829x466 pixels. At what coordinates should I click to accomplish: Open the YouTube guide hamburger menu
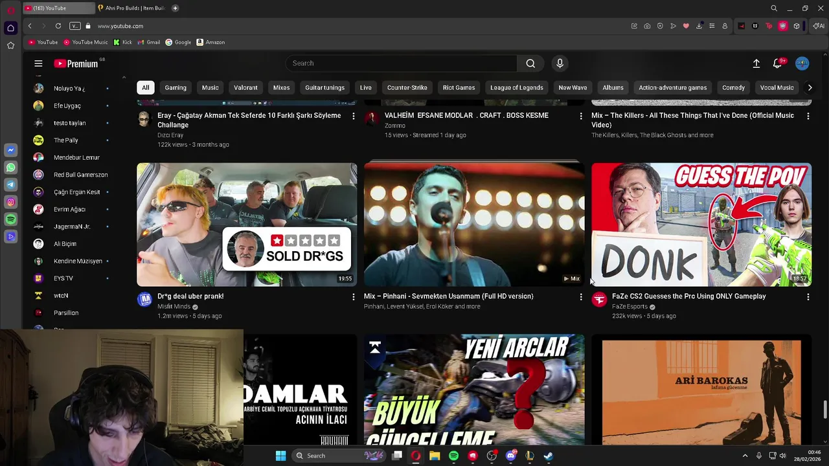[x=38, y=63]
